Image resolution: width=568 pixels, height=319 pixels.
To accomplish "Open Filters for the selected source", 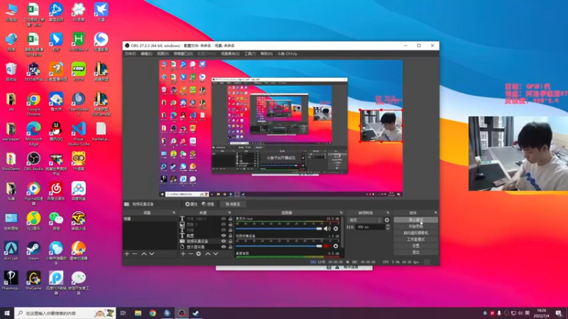I will pyautogui.click(x=208, y=204).
